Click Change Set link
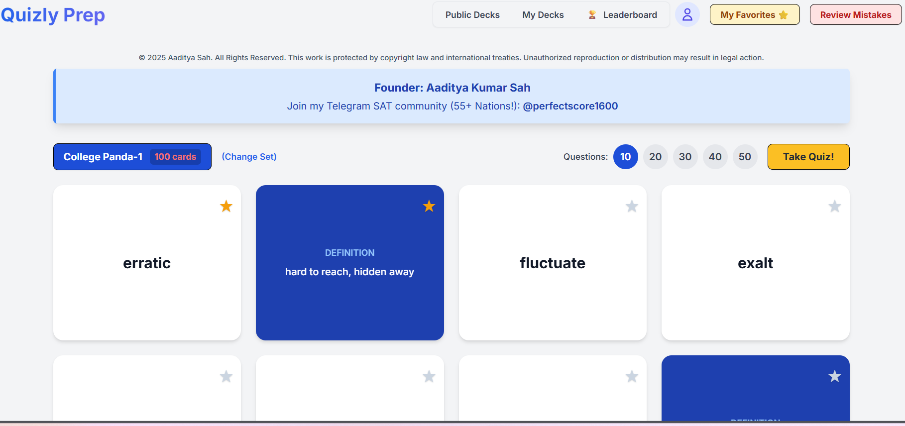This screenshot has width=905, height=426. tap(249, 157)
